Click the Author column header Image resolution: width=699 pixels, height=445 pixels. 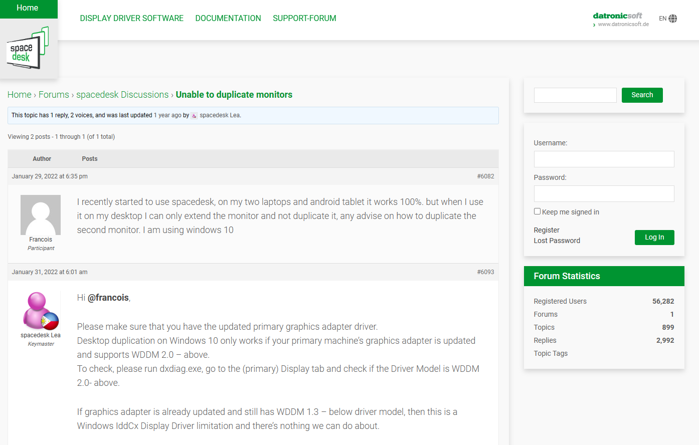tap(42, 159)
